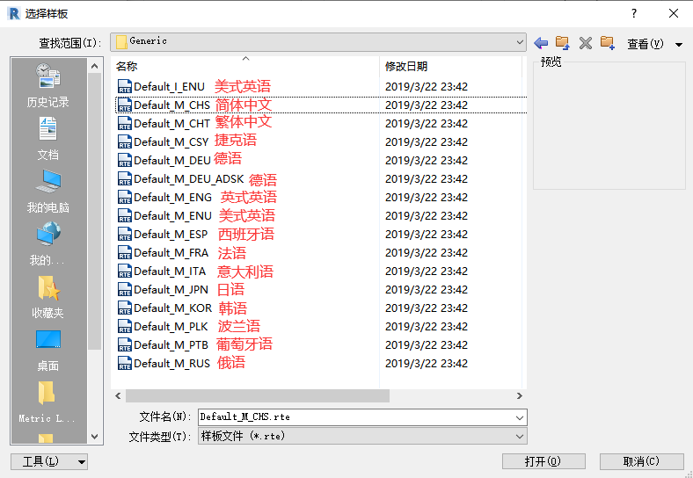Click file list horizontal scroll left arrow

118,395
